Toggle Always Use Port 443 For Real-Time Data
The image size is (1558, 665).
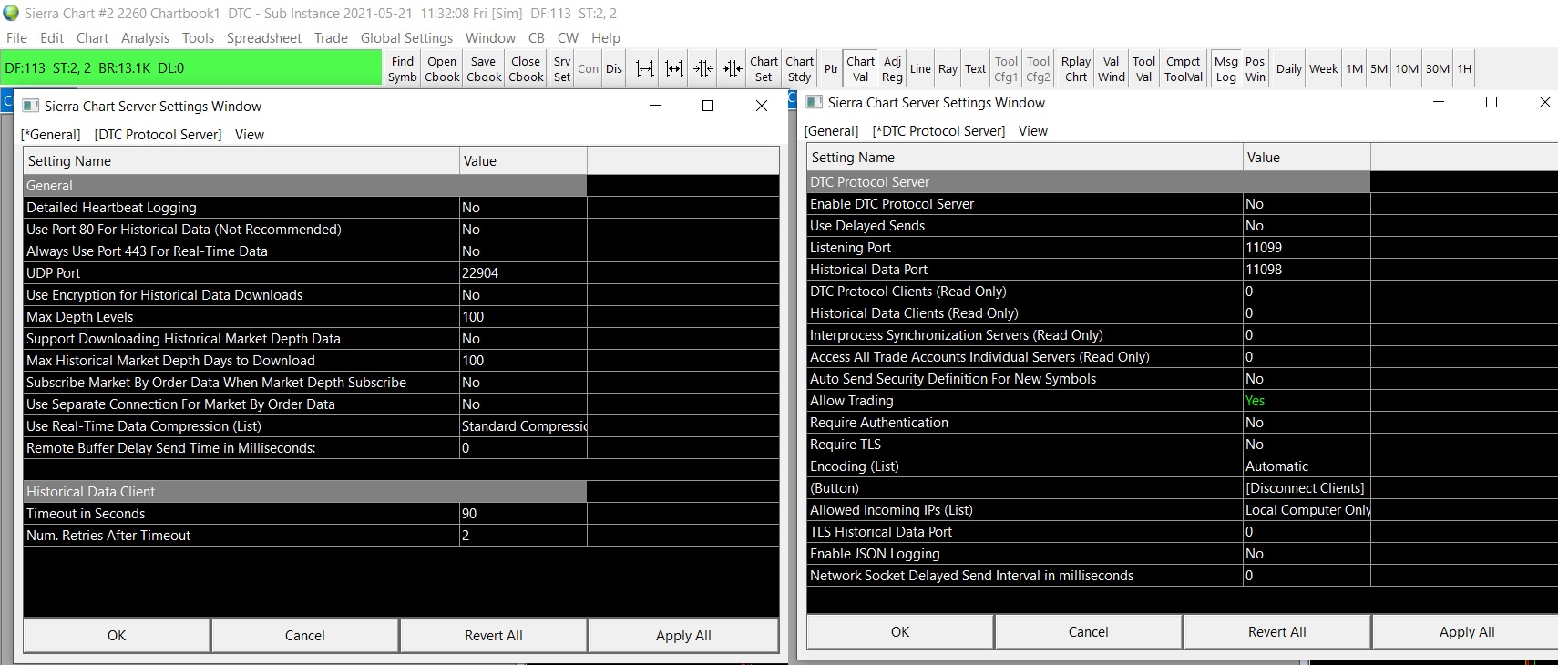[523, 251]
